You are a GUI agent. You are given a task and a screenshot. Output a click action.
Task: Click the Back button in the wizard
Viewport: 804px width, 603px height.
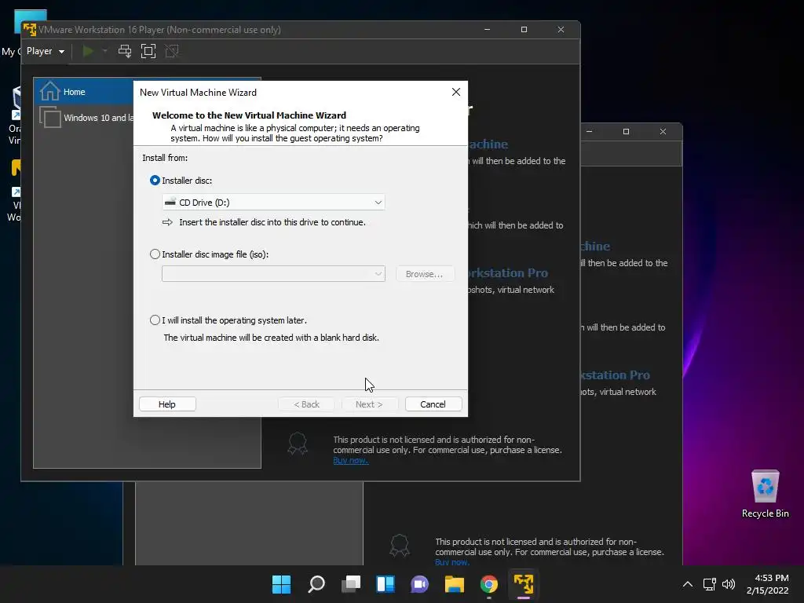point(307,404)
